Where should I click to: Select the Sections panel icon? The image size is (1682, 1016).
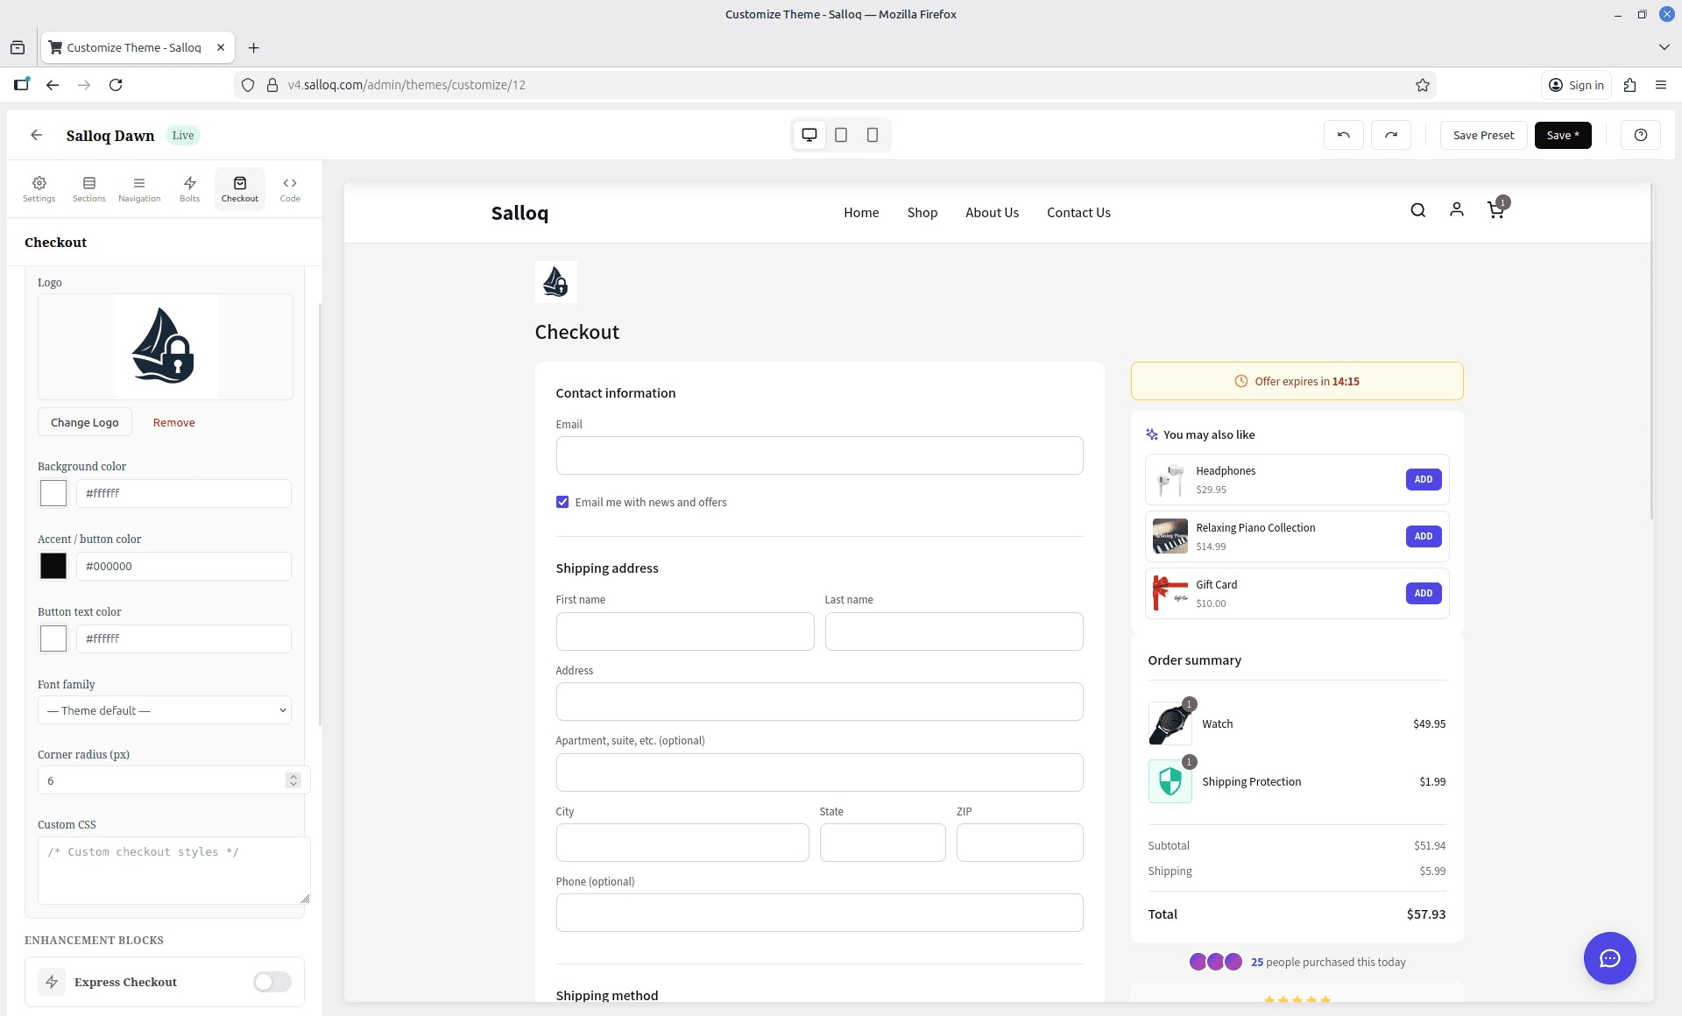click(88, 187)
